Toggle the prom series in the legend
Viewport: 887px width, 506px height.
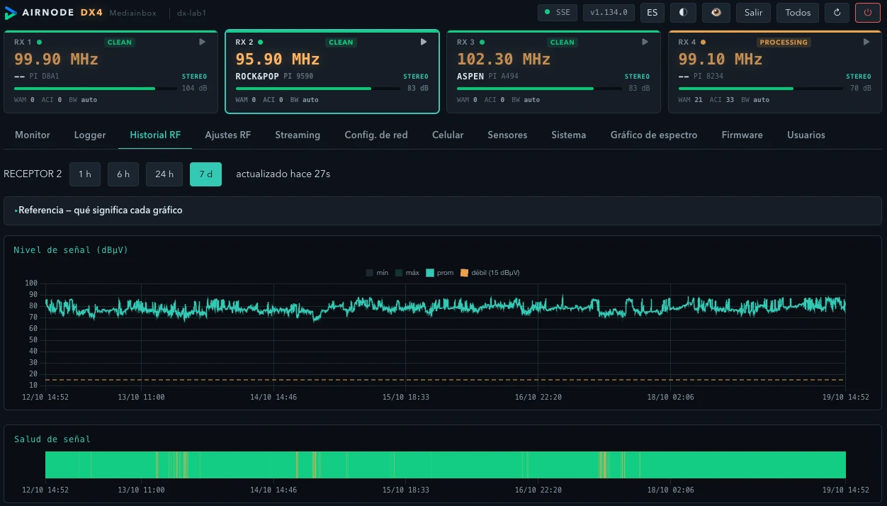pos(439,273)
